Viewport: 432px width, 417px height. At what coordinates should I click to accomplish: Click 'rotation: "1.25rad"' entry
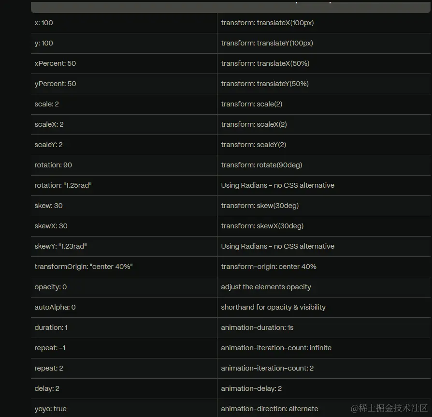[63, 185]
